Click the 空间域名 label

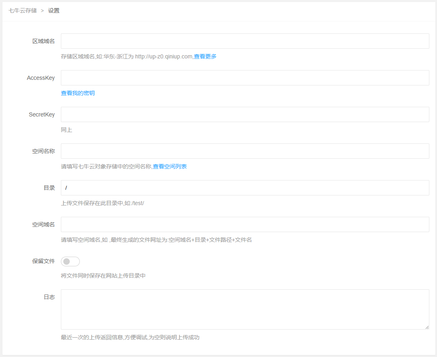click(x=44, y=224)
